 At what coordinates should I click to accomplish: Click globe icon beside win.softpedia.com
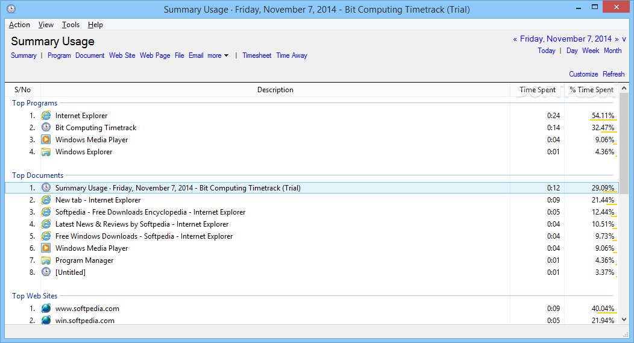point(46,320)
